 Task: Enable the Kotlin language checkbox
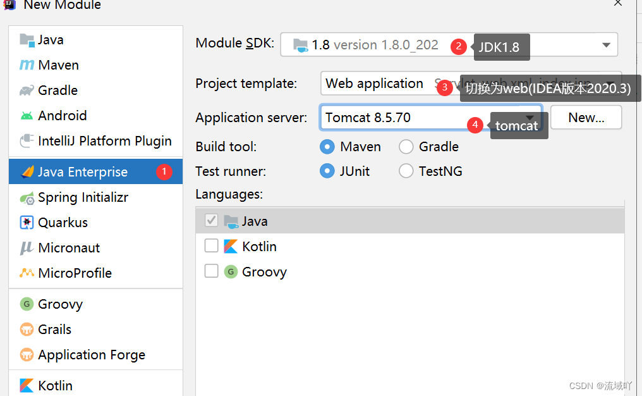click(x=211, y=245)
